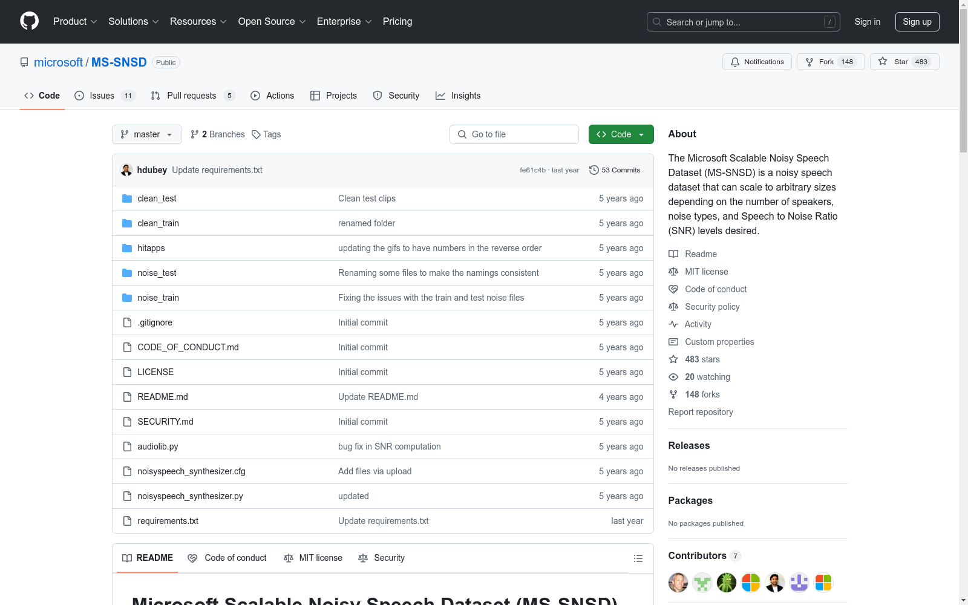Switch to the Projects tab
The height and width of the screenshot is (605, 968).
click(x=333, y=96)
